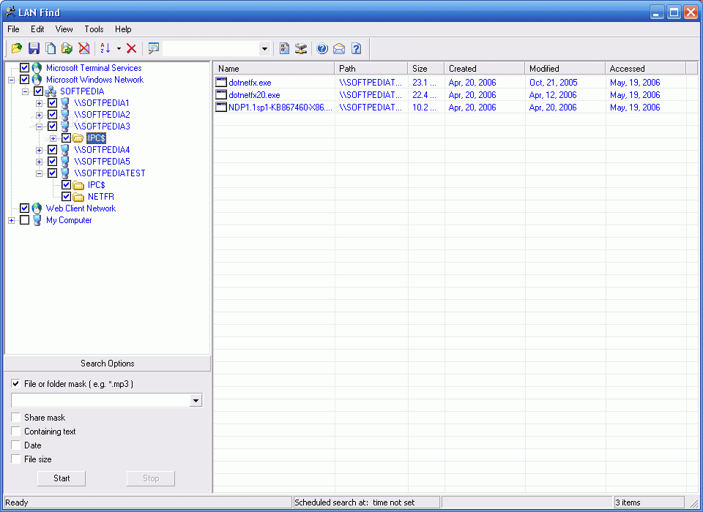Collapse the SOFTPEDIA workgroup node
Image resolution: width=703 pixels, height=512 pixels.
pyautogui.click(x=25, y=92)
